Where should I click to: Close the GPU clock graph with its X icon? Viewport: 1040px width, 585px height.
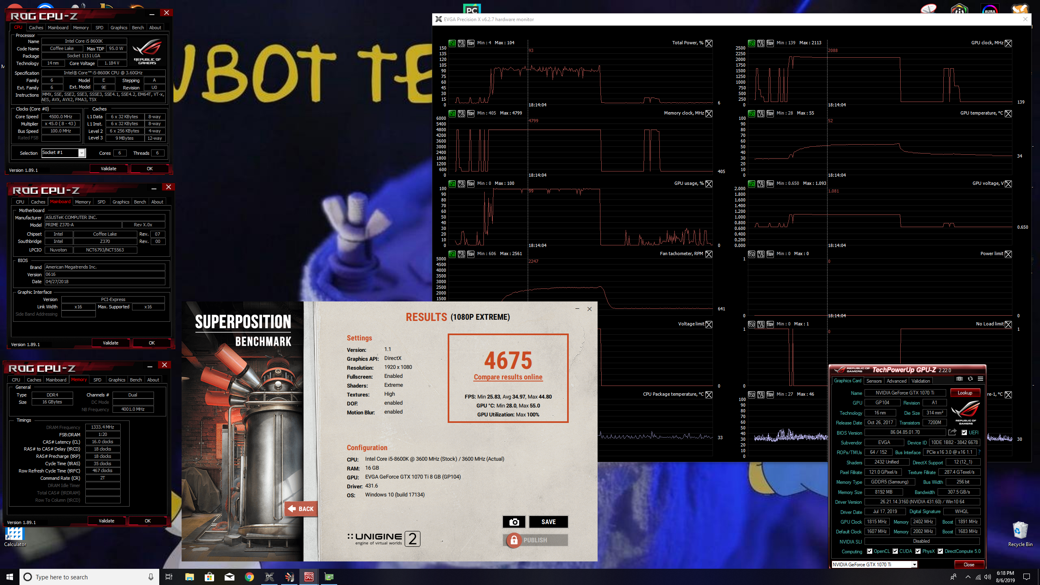coord(1008,43)
